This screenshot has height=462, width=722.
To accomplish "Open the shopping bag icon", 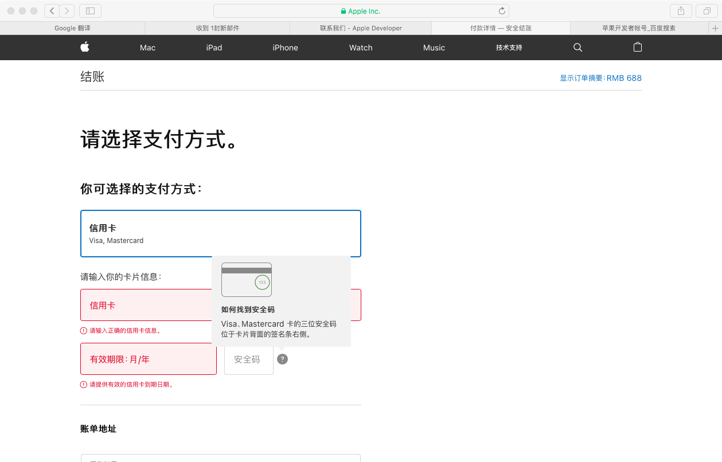I will pos(637,48).
